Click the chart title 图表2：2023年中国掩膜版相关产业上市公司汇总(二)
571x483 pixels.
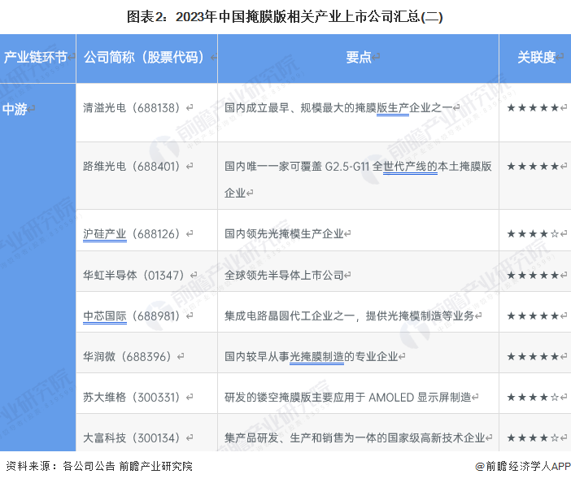(x=285, y=17)
